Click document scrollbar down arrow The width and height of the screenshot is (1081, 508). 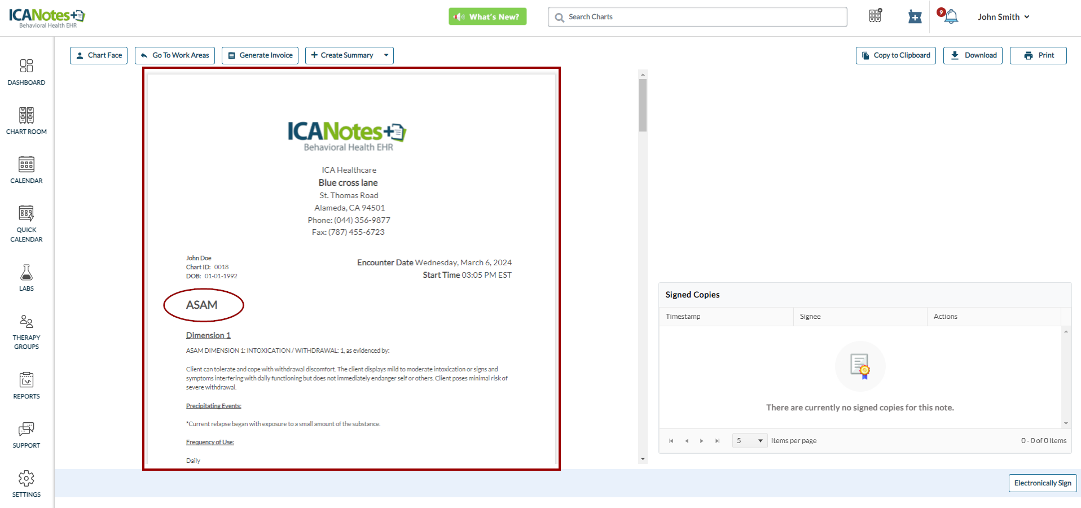pyautogui.click(x=643, y=459)
